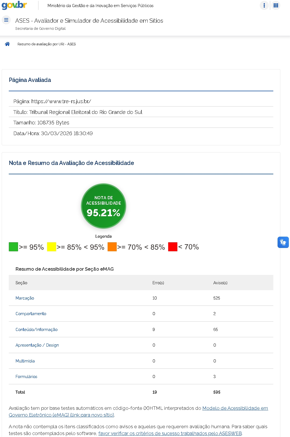290x437 pixels.
Task: Open the three-dot options menu
Action: [x=264, y=5]
